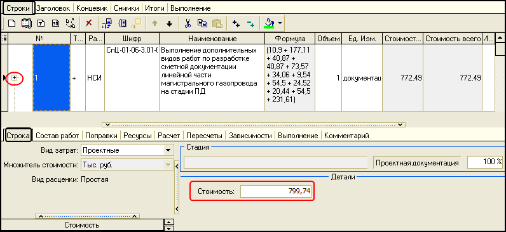
Task: Click the red X delete icon
Action: pos(89,23)
